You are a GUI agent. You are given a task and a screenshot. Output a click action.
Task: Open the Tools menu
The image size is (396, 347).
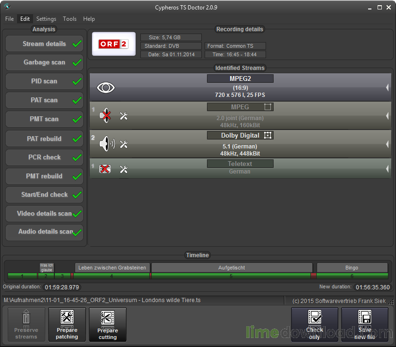(69, 19)
